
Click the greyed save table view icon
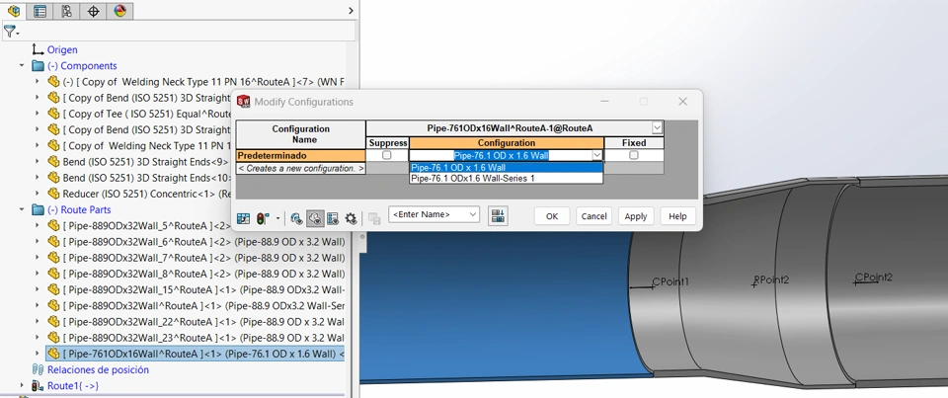pyautogui.click(x=374, y=218)
